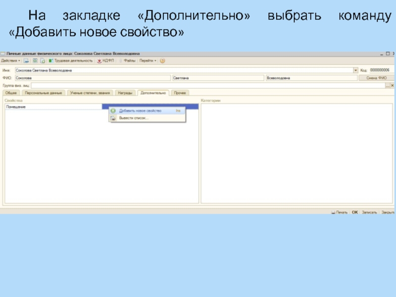This screenshot has width=396, height=297.
Task: Click the Код input field
Action: click(381, 70)
